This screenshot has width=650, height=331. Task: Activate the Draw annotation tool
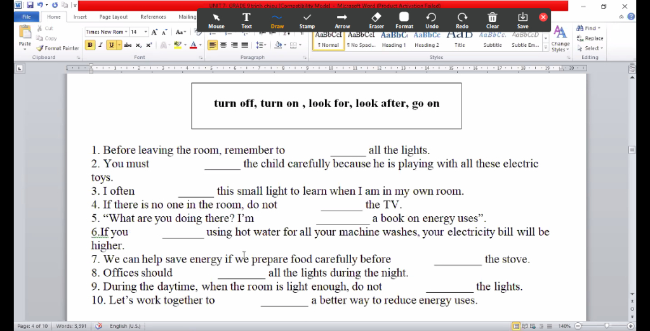(277, 20)
